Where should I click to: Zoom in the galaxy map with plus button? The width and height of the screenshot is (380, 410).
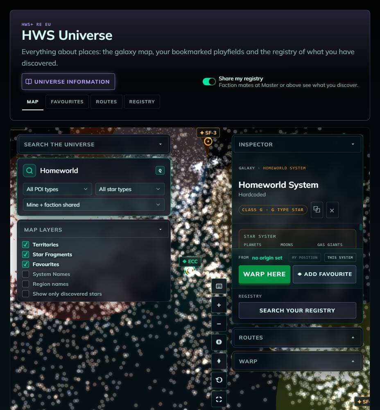(x=219, y=305)
